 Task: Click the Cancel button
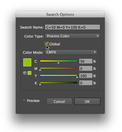click(59, 101)
